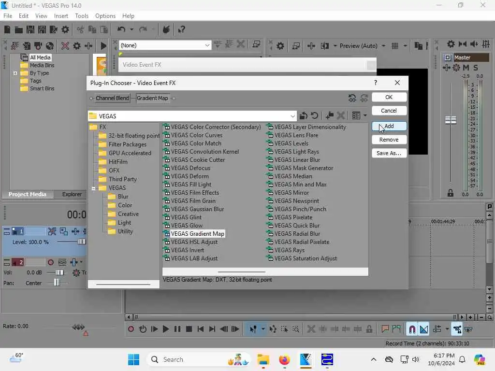Start playback with the Play button
Image resolution: width=495 pixels, height=371 pixels.
[x=165, y=329]
